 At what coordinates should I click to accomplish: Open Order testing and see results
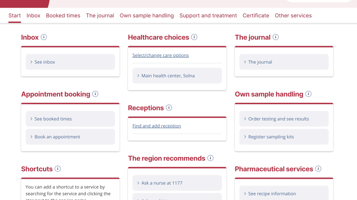pyautogui.click(x=284, y=119)
